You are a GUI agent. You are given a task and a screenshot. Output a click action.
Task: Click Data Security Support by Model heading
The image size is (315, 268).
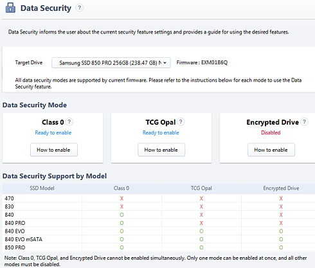[55, 176]
